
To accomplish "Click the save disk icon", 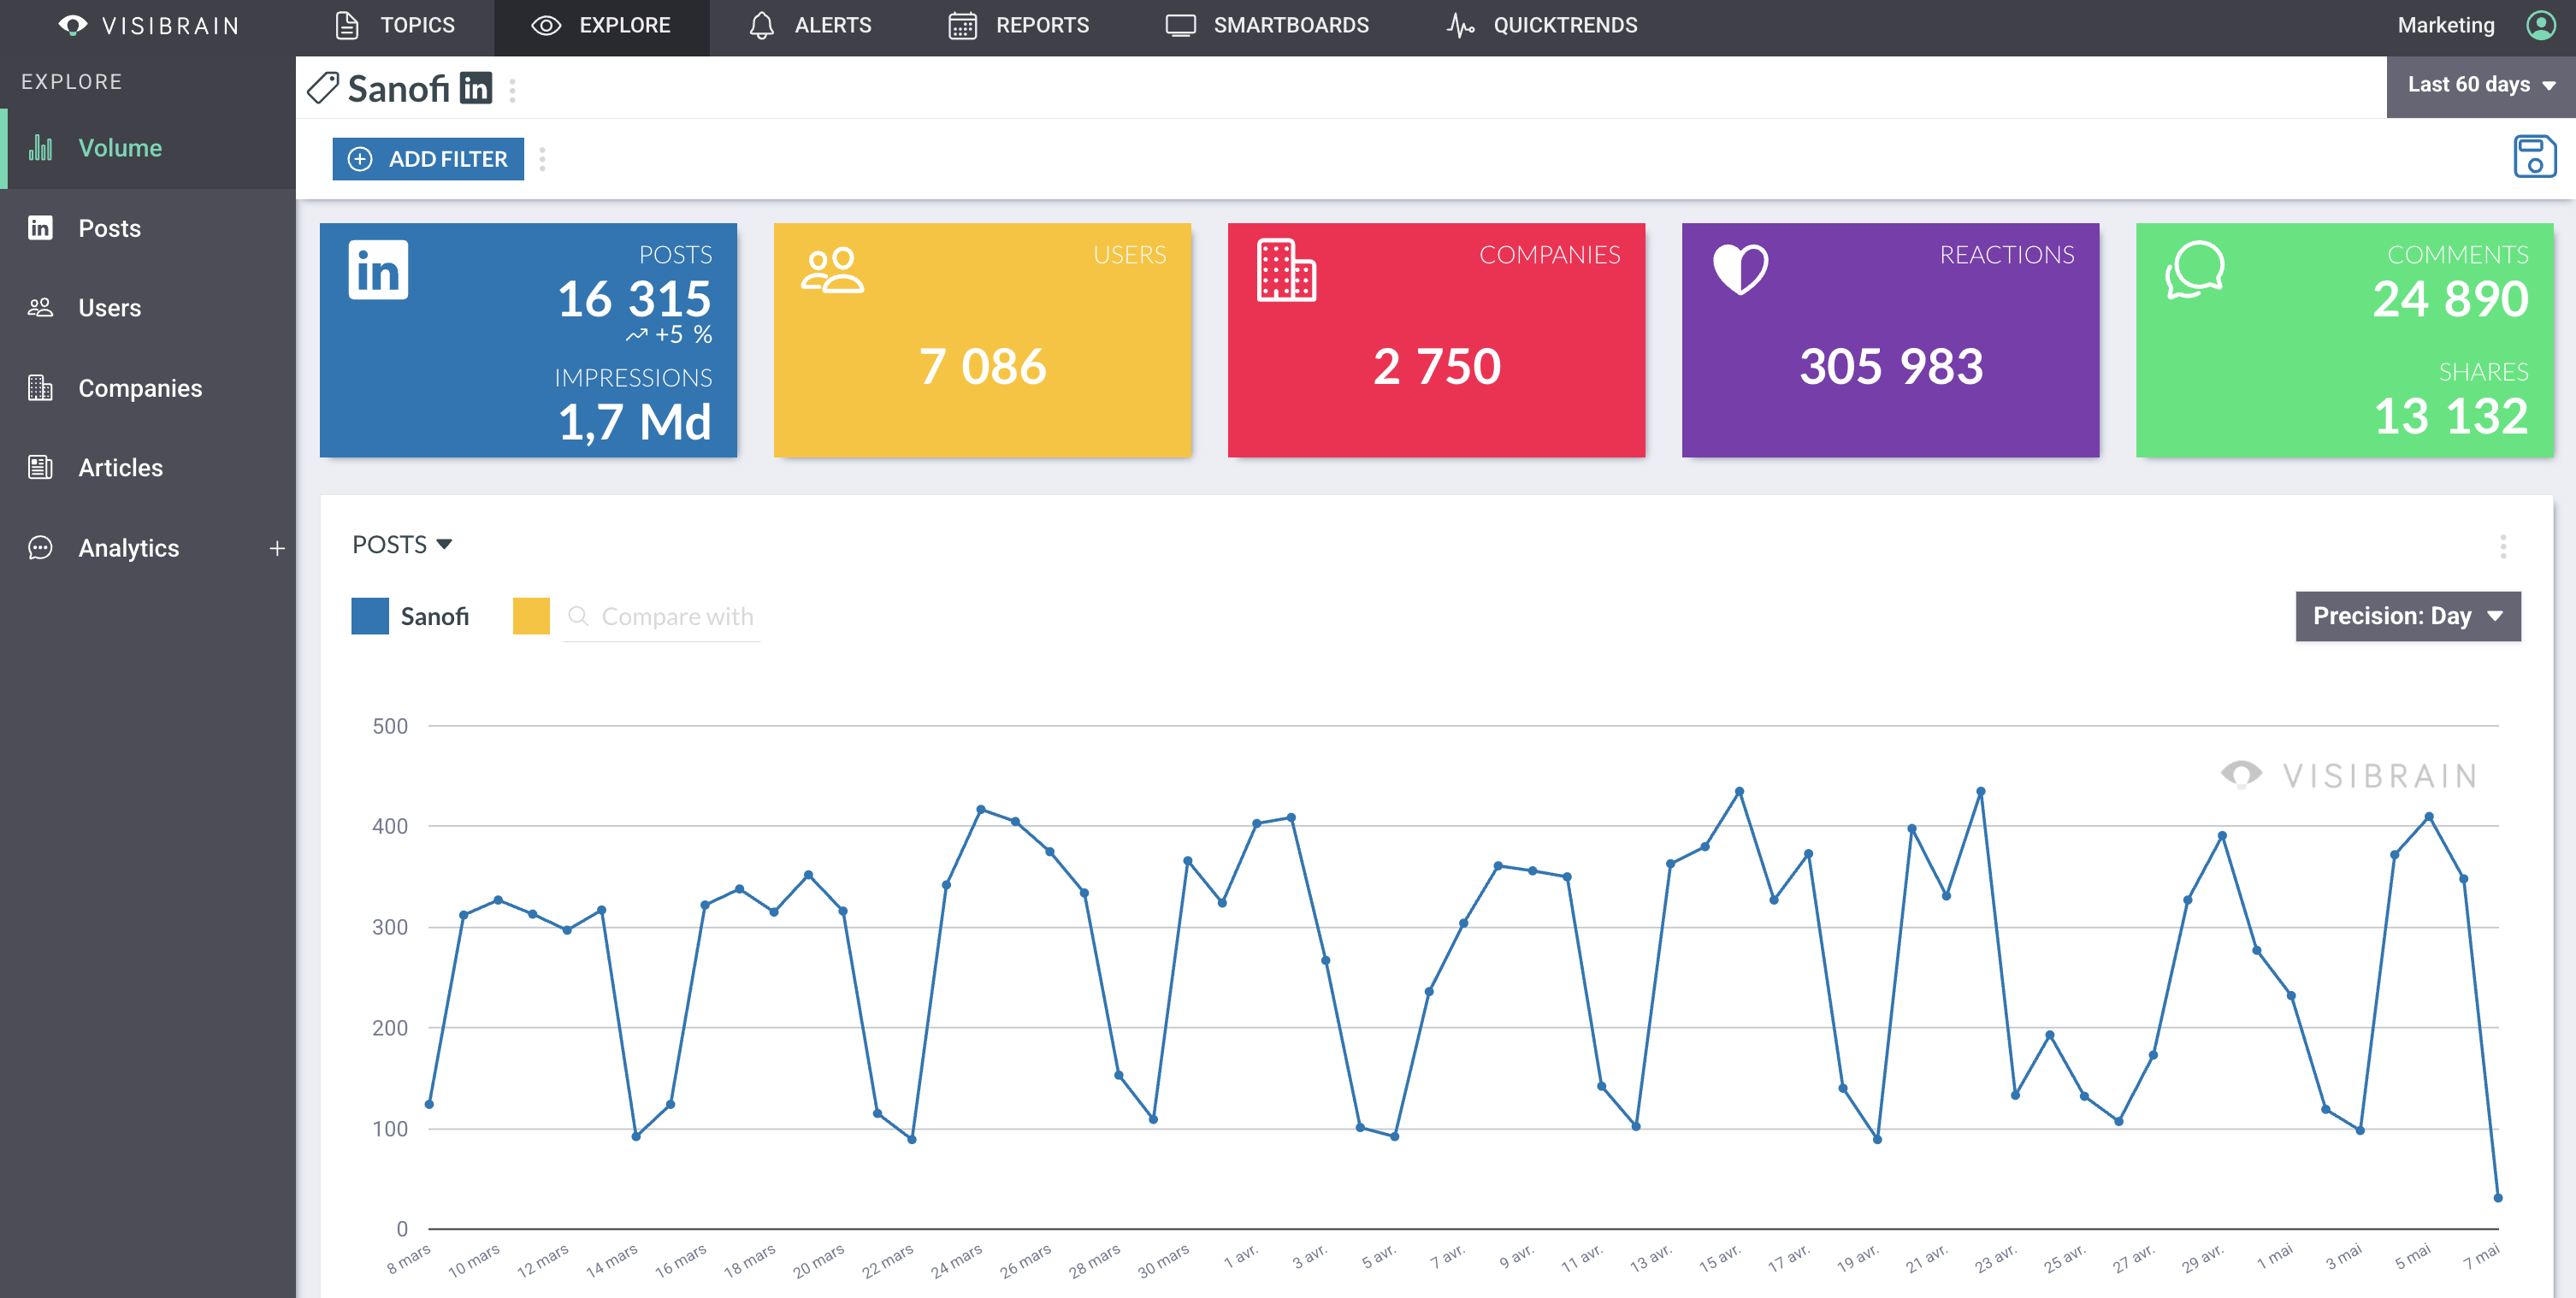I will click(x=2534, y=157).
